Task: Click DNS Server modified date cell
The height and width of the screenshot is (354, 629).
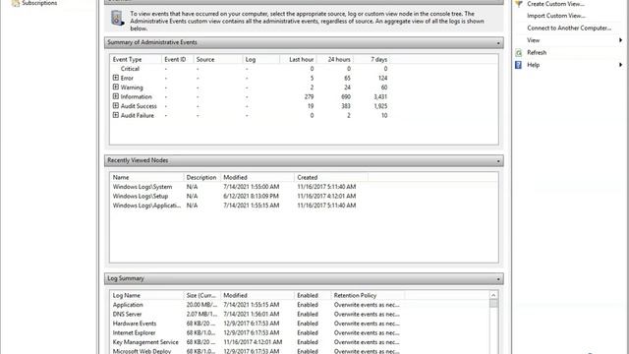Action: pos(252,314)
